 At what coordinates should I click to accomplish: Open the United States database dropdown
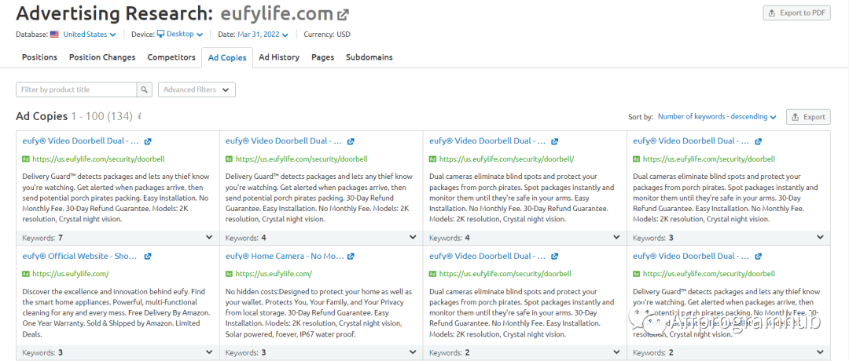[x=90, y=34]
